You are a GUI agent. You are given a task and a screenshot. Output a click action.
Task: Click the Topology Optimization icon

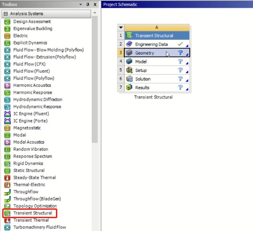pos(7,206)
